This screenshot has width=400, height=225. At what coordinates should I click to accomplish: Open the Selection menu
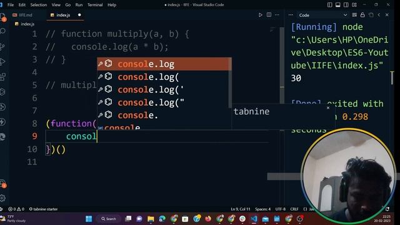39,5
